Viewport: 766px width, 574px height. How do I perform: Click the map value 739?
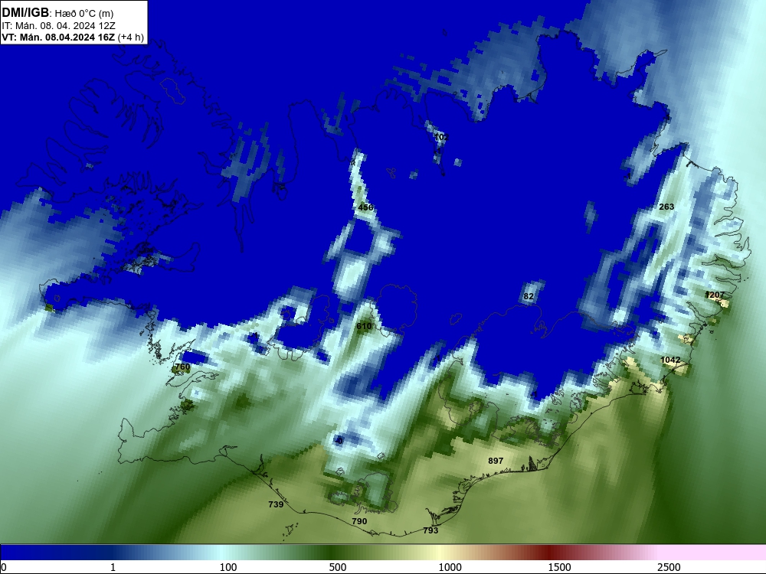pyautogui.click(x=276, y=504)
